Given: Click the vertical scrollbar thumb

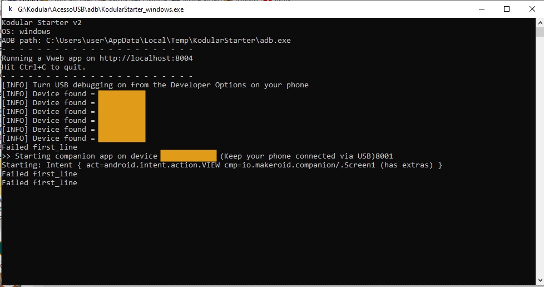Looking at the screenshot, I should point(540,32).
